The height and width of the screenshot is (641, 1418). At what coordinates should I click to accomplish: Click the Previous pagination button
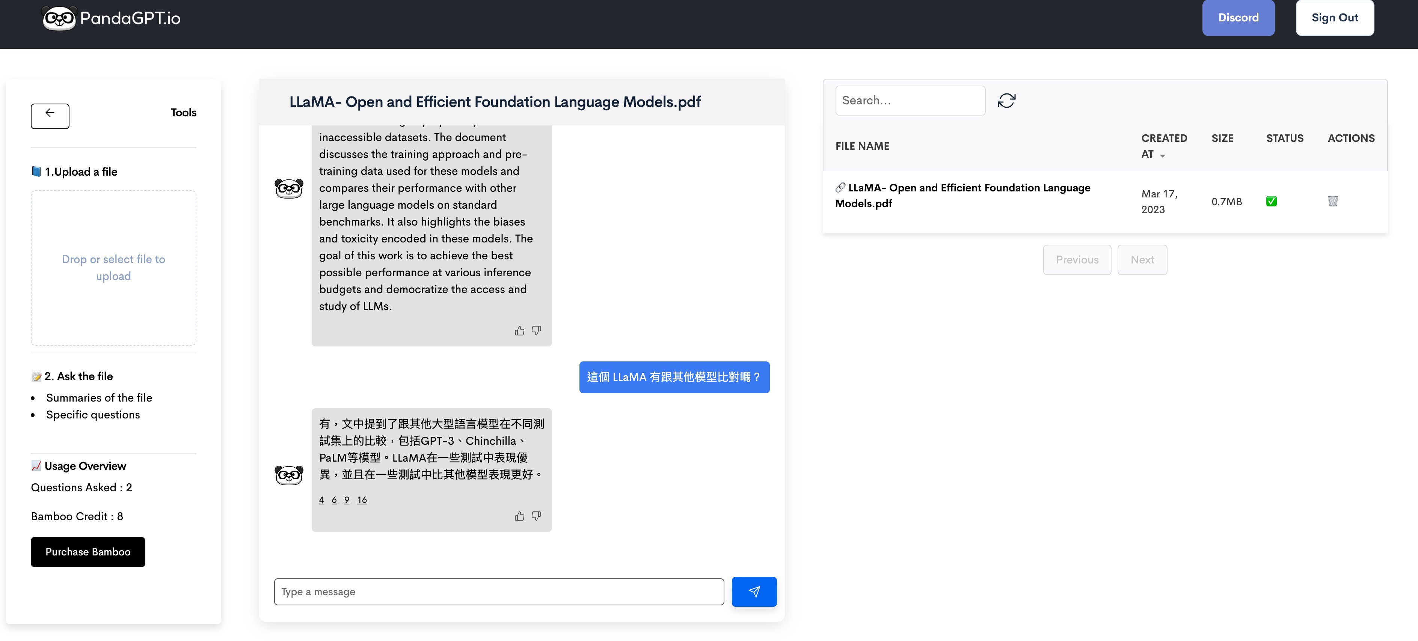(1077, 259)
